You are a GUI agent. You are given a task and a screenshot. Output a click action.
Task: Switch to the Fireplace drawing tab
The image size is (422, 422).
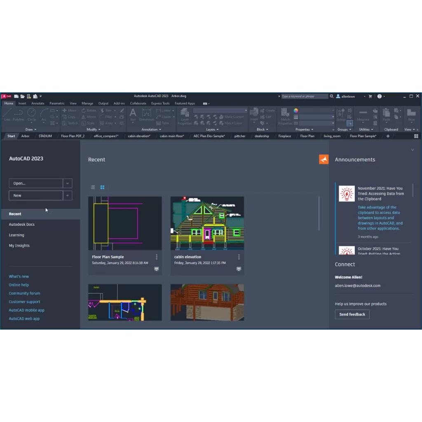tap(284, 136)
